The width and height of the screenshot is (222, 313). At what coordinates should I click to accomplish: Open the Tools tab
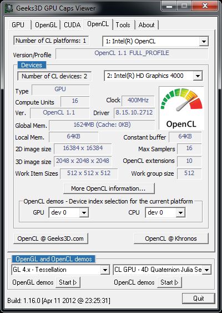click(123, 25)
